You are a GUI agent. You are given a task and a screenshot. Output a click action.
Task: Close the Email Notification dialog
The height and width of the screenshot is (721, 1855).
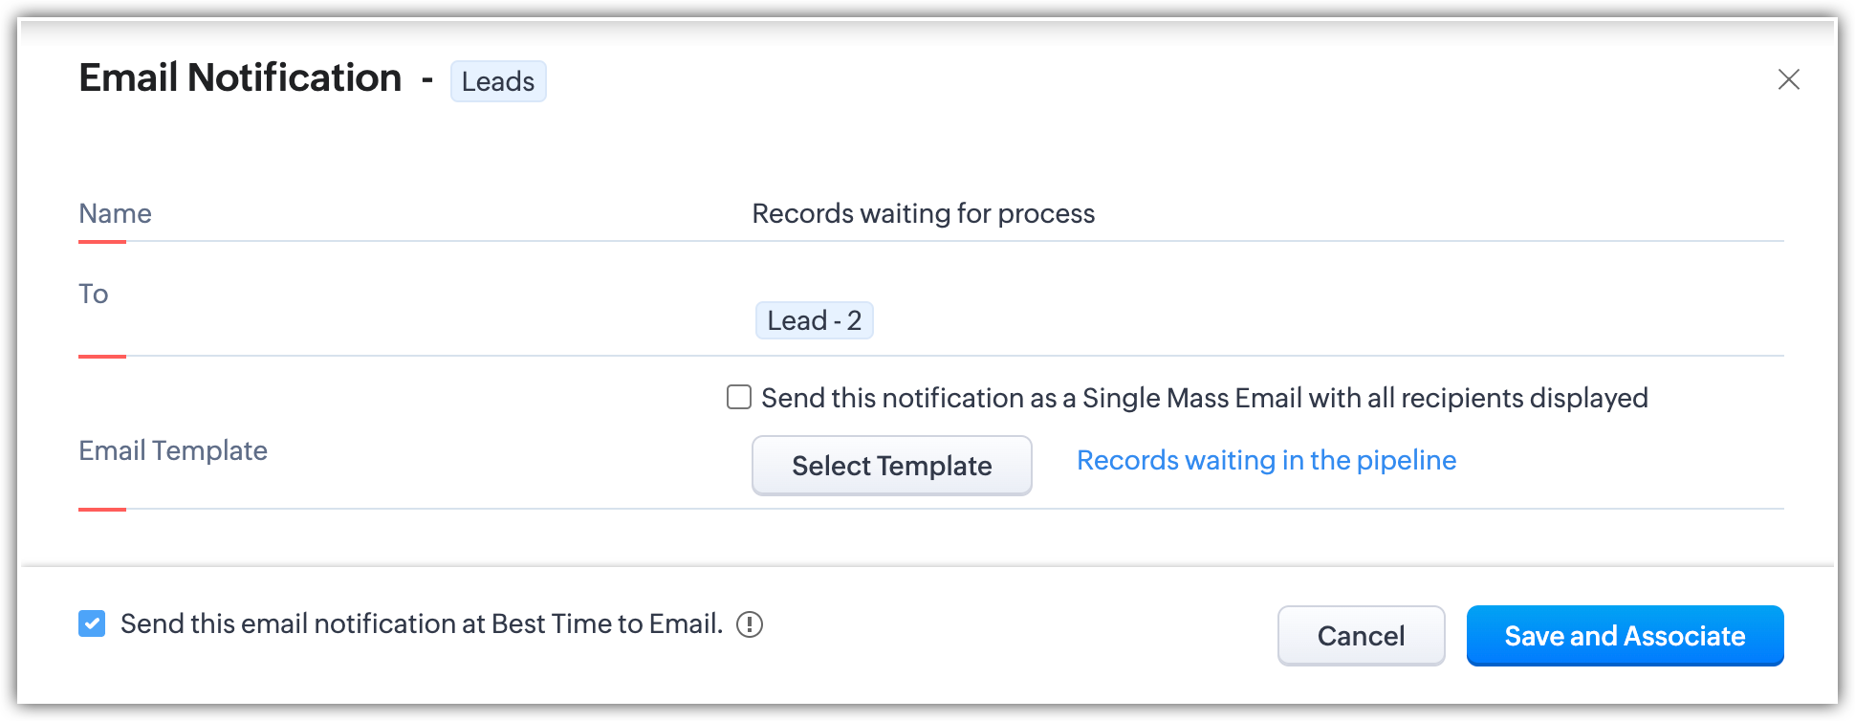(1788, 79)
